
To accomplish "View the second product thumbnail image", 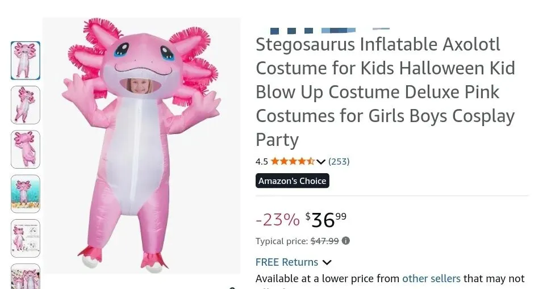I will pyautogui.click(x=26, y=105).
